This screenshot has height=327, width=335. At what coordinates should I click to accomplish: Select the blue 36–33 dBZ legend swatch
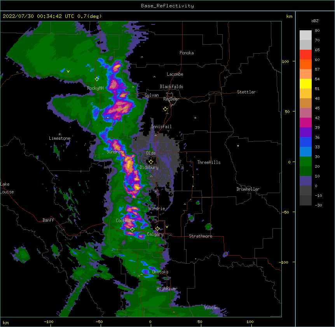coord(305,142)
